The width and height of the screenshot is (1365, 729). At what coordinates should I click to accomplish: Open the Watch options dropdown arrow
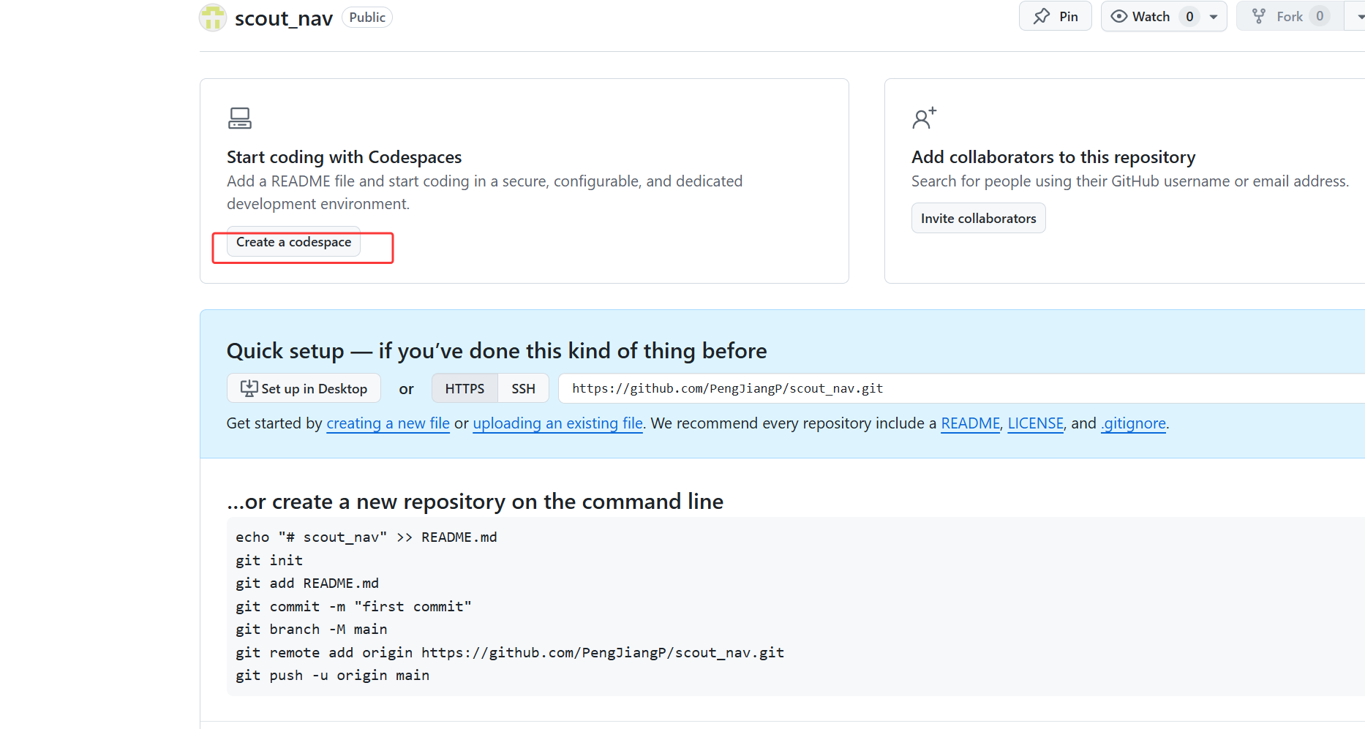(1214, 16)
